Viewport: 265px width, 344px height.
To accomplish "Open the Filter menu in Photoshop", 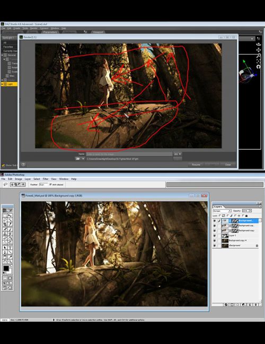I will 46,179.
